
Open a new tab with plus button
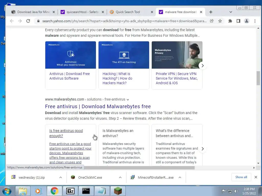coord(211,12)
